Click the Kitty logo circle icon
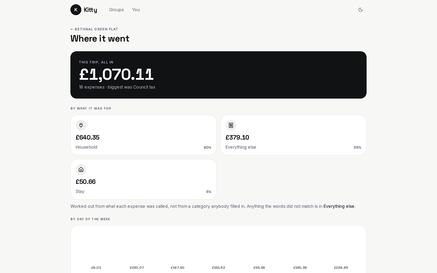The width and height of the screenshot is (437, 273). click(76, 10)
